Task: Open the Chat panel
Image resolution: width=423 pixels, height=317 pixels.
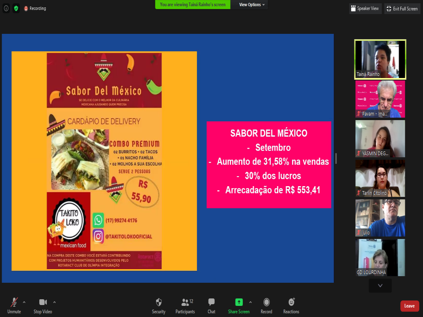Action: coord(211,303)
